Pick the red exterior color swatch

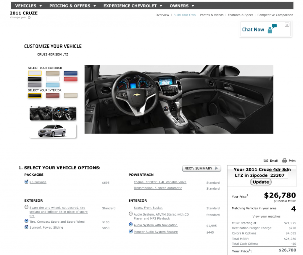tap(71, 79)
